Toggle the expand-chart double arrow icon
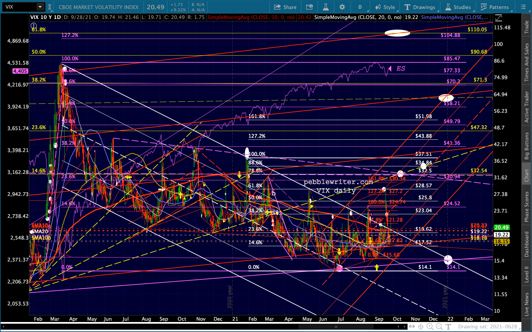Screen dimensions: 532x332 tap(412, 327)
